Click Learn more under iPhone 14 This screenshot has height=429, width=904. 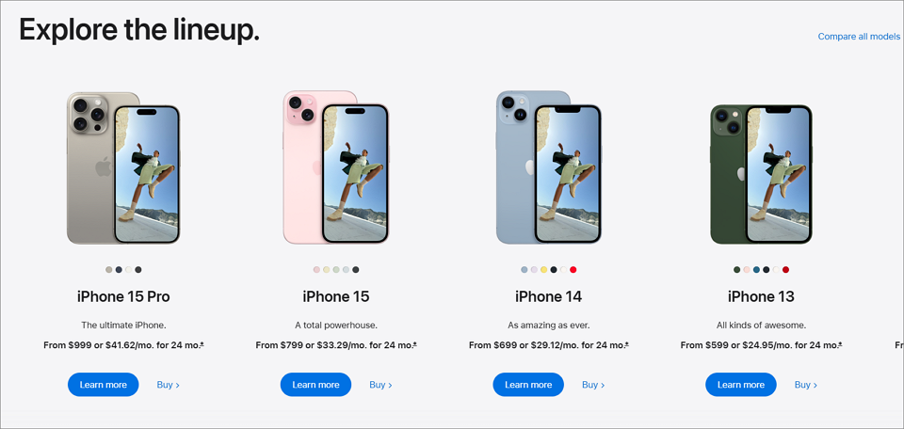[528, 385]
